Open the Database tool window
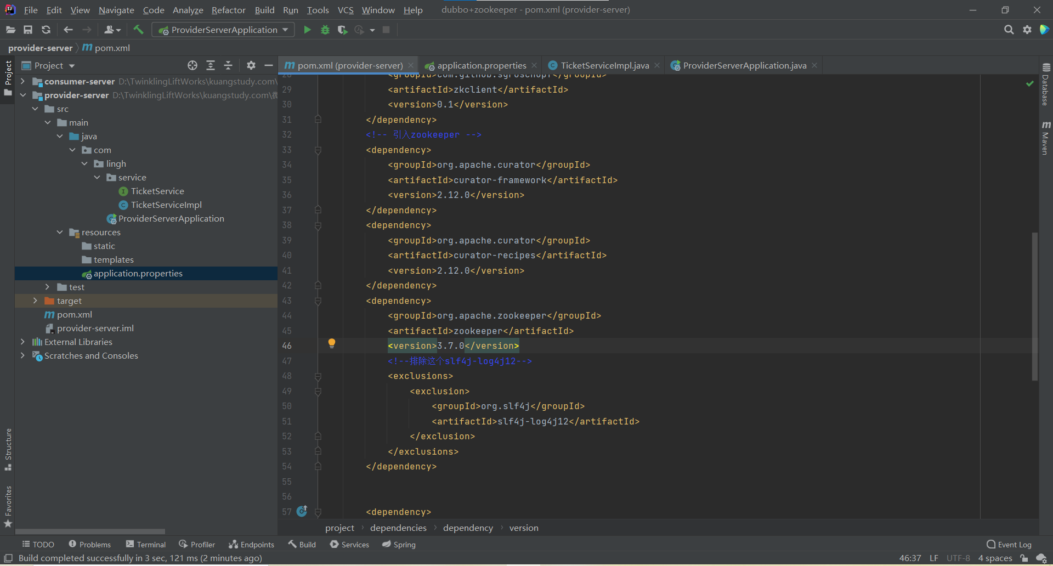This screenshot has width=1053, height=566. click(x=1046, y=85)
